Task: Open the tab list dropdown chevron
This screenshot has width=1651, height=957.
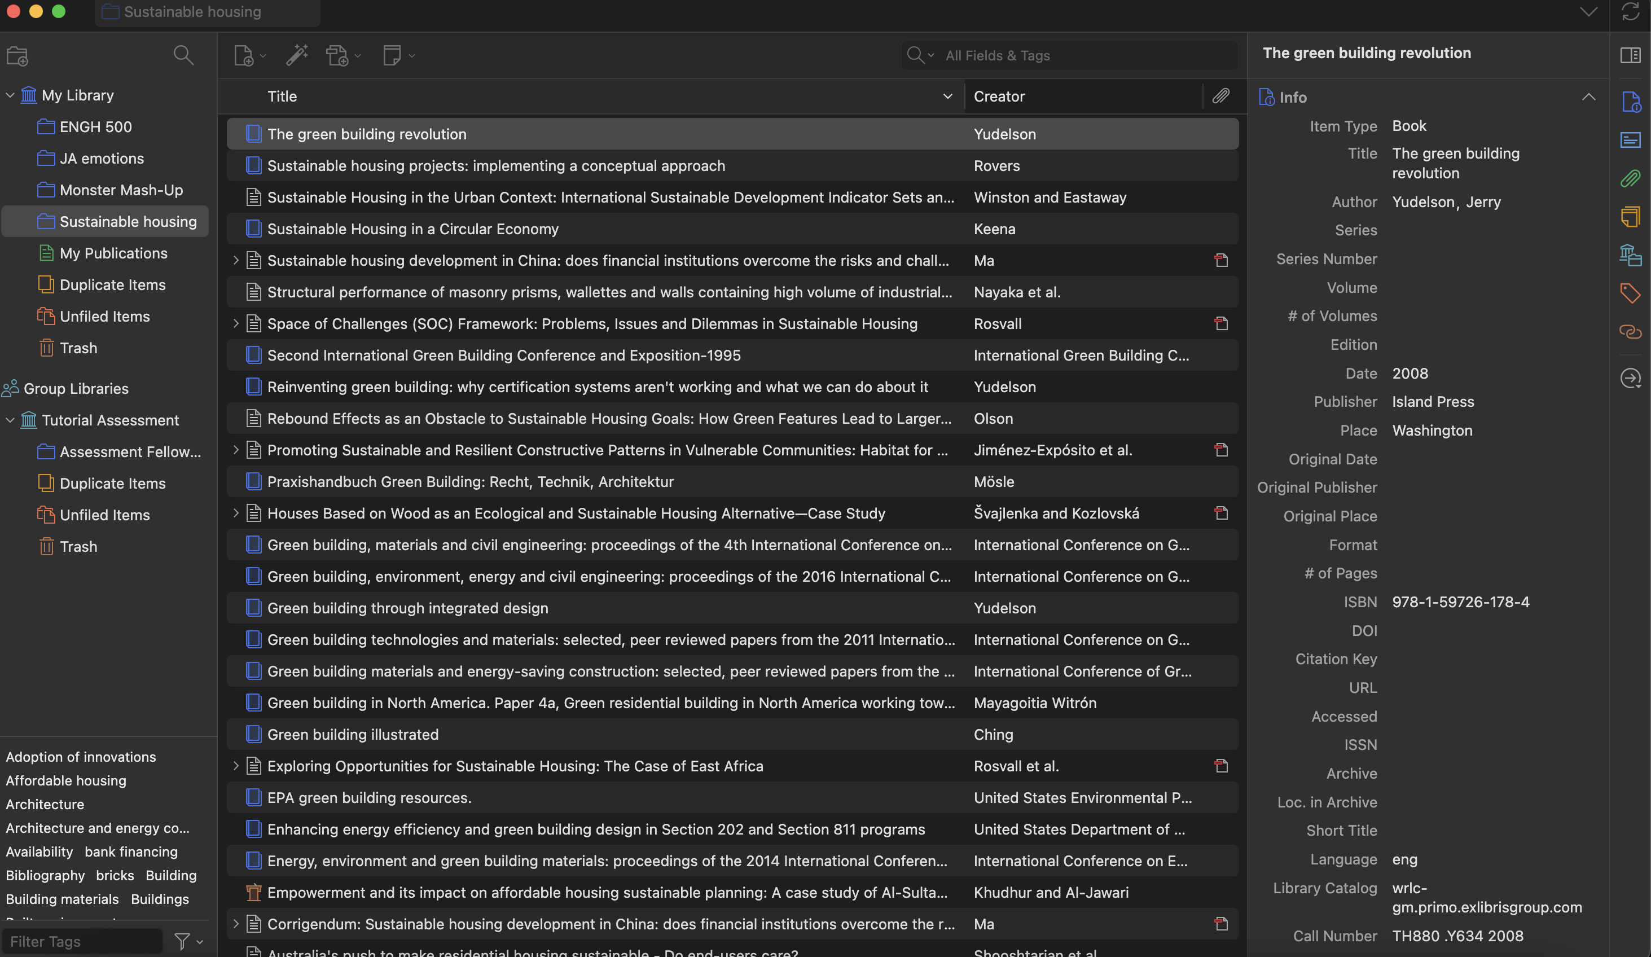Action: click(1588, 12)
